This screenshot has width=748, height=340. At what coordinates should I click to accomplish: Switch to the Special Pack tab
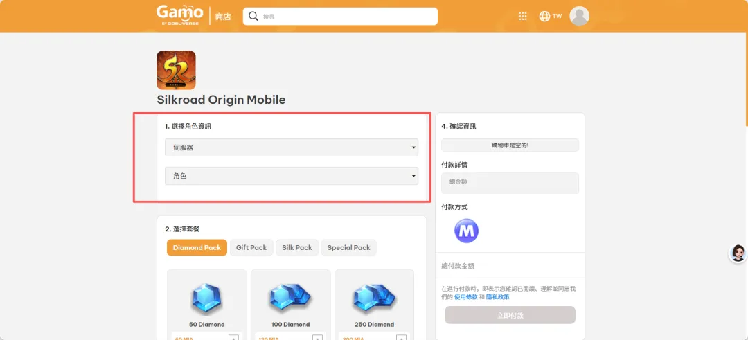(348, 247)
